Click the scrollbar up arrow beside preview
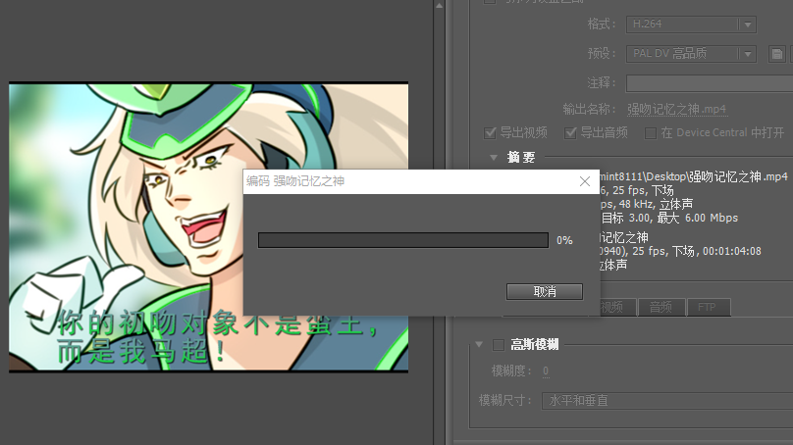This screenshot has height=445, width=793. coord(439,6)
